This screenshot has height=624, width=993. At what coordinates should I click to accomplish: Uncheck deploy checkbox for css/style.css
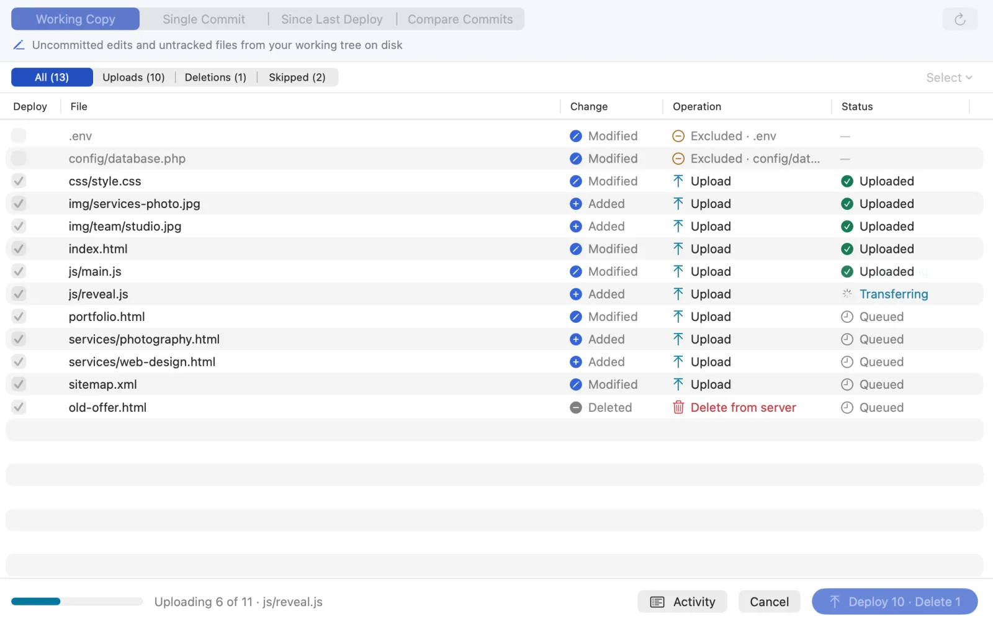[x=19, y=181]
